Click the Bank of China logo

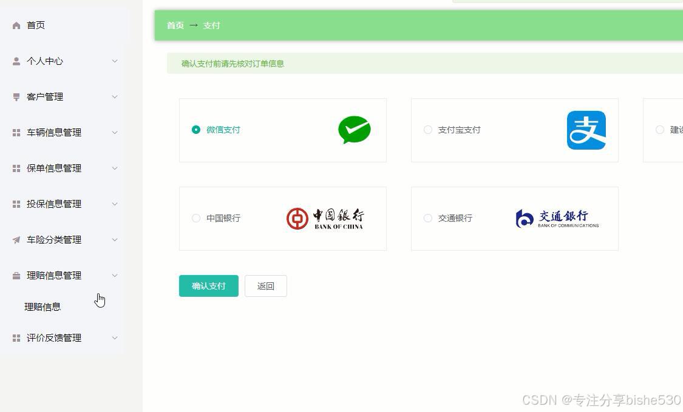click(x=325, y=219)
